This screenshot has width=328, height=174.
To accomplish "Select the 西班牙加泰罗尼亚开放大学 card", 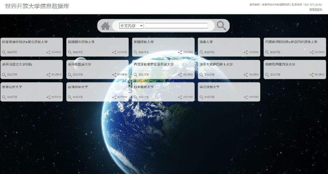I will coord(153,65).
